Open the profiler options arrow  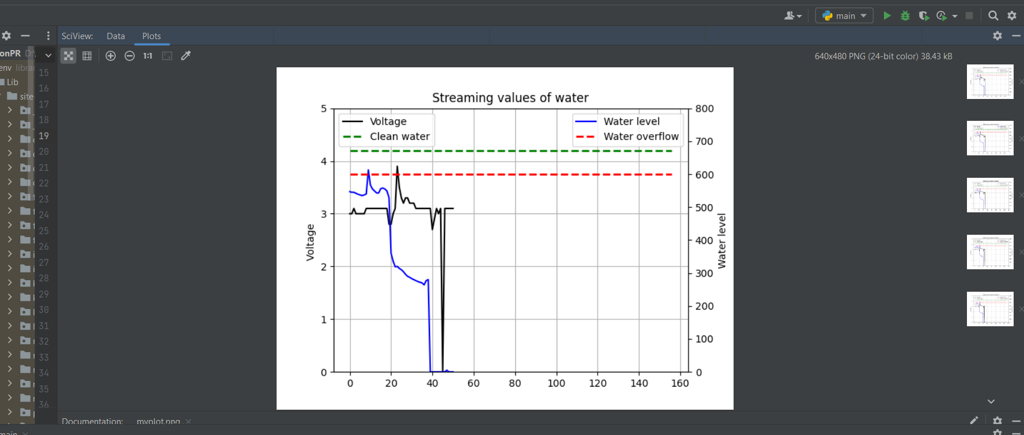point(955,16)
